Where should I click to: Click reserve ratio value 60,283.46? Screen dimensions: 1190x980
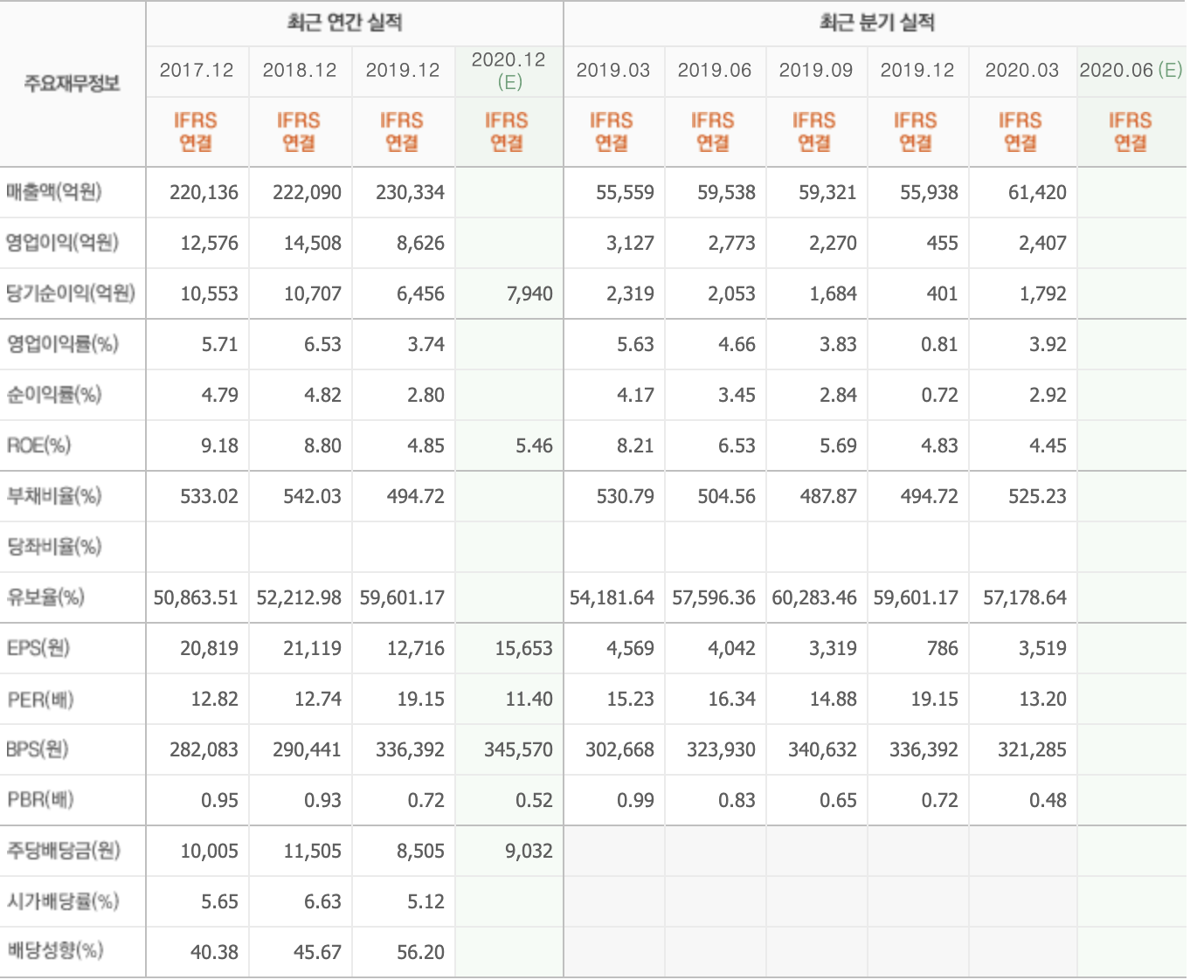(814, 598)
